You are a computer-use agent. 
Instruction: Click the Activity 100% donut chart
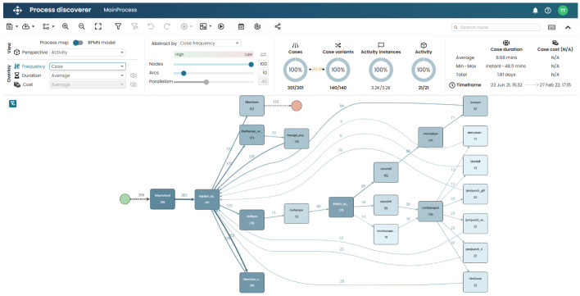tap(424, 70)
